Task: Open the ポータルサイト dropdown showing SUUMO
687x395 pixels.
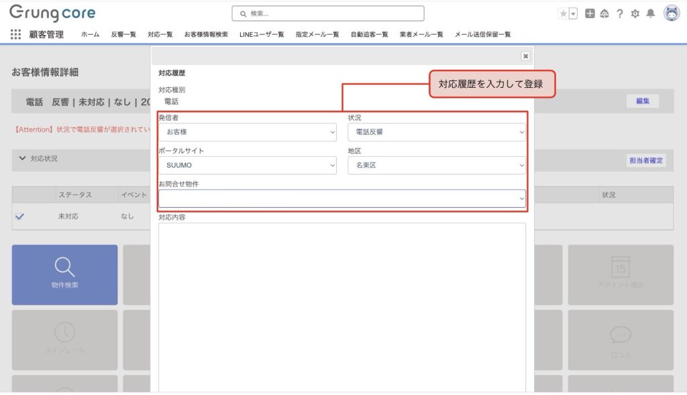Action: [x=248, y=165]
